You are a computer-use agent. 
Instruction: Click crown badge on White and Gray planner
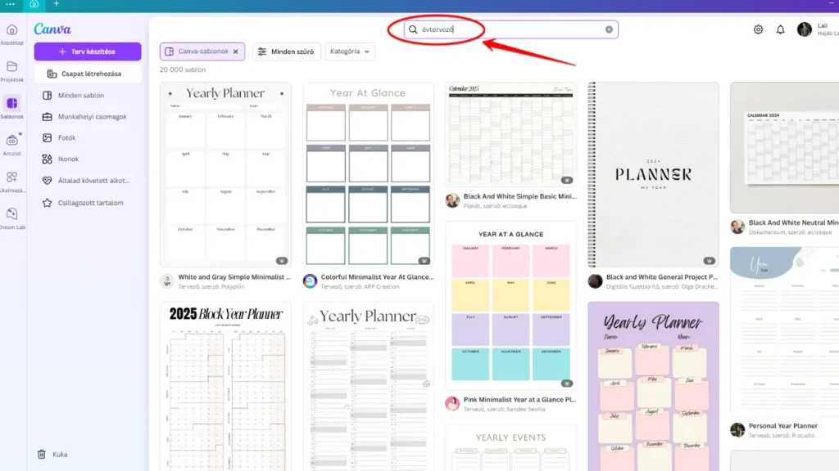[282, 261]
